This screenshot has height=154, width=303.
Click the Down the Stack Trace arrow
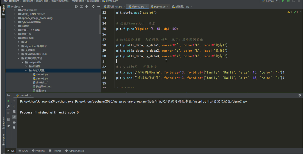point(14,106)
